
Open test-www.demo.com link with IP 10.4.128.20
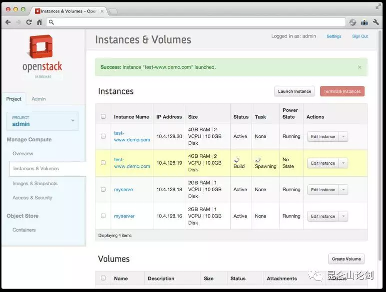132,136
